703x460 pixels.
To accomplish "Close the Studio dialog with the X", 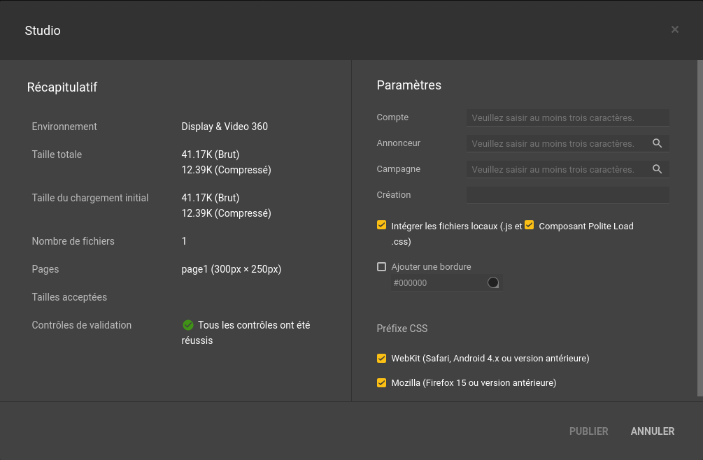I will tap(675, 29).
